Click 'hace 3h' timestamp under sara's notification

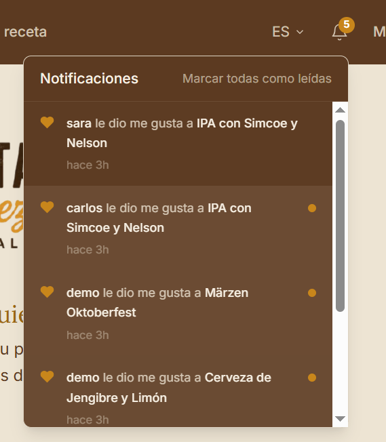tap(88, 165)
